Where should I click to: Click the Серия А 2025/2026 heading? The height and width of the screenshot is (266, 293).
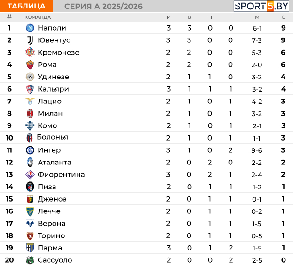(103, 7)
